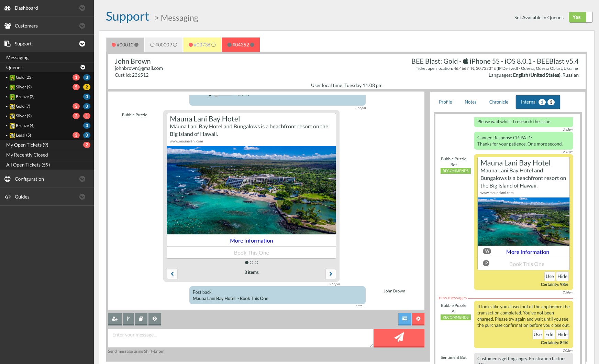The width and height of the screenshot is (599, 364).
Task: Click the Customers people icon
Action: tap(8, 26)
